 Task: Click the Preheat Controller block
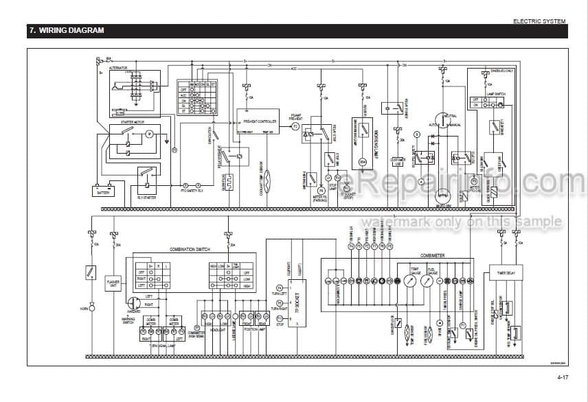[x=258, y=121]
